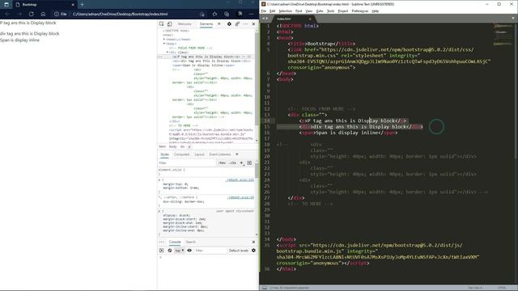Toggle the Sublime Text side bar status icon
Image resolution: width=518 pixels, height=291 pixels.
(265, 288)
